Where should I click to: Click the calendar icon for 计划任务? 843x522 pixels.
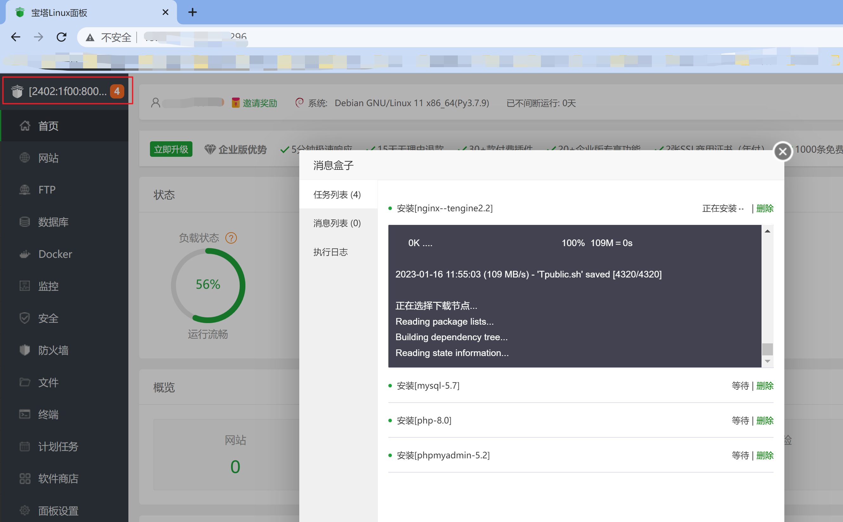tap(24, 446)
